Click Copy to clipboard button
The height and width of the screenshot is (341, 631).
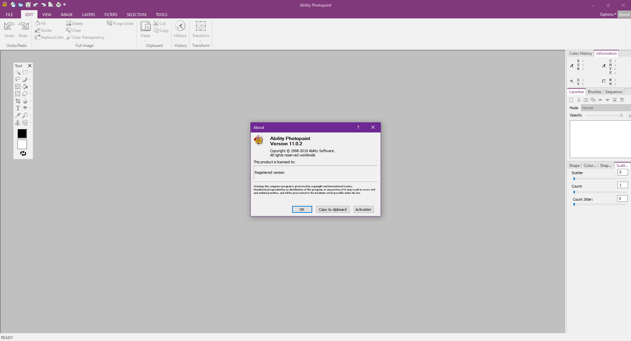333,210
